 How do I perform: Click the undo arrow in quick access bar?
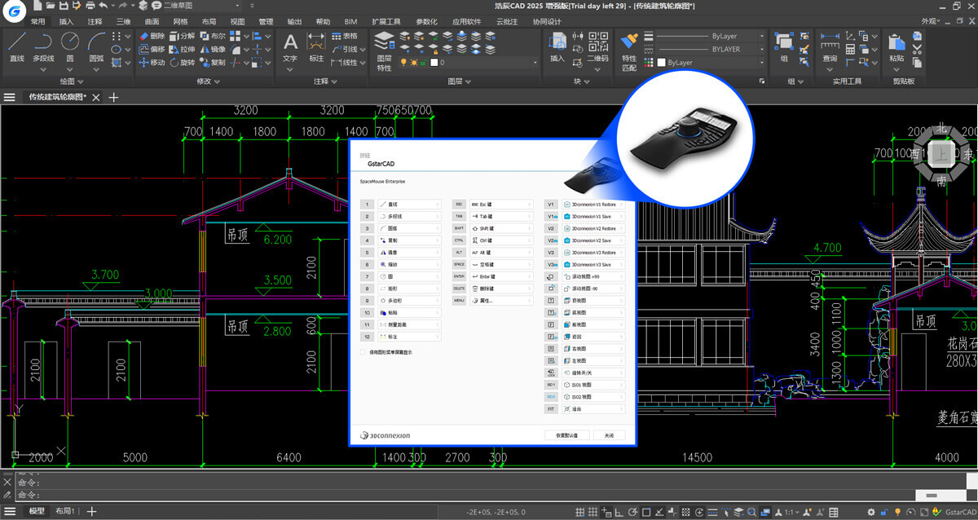click(103, 6)
